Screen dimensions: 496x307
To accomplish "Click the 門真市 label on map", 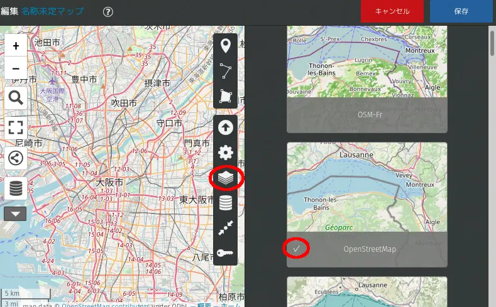I will [197, 143].
